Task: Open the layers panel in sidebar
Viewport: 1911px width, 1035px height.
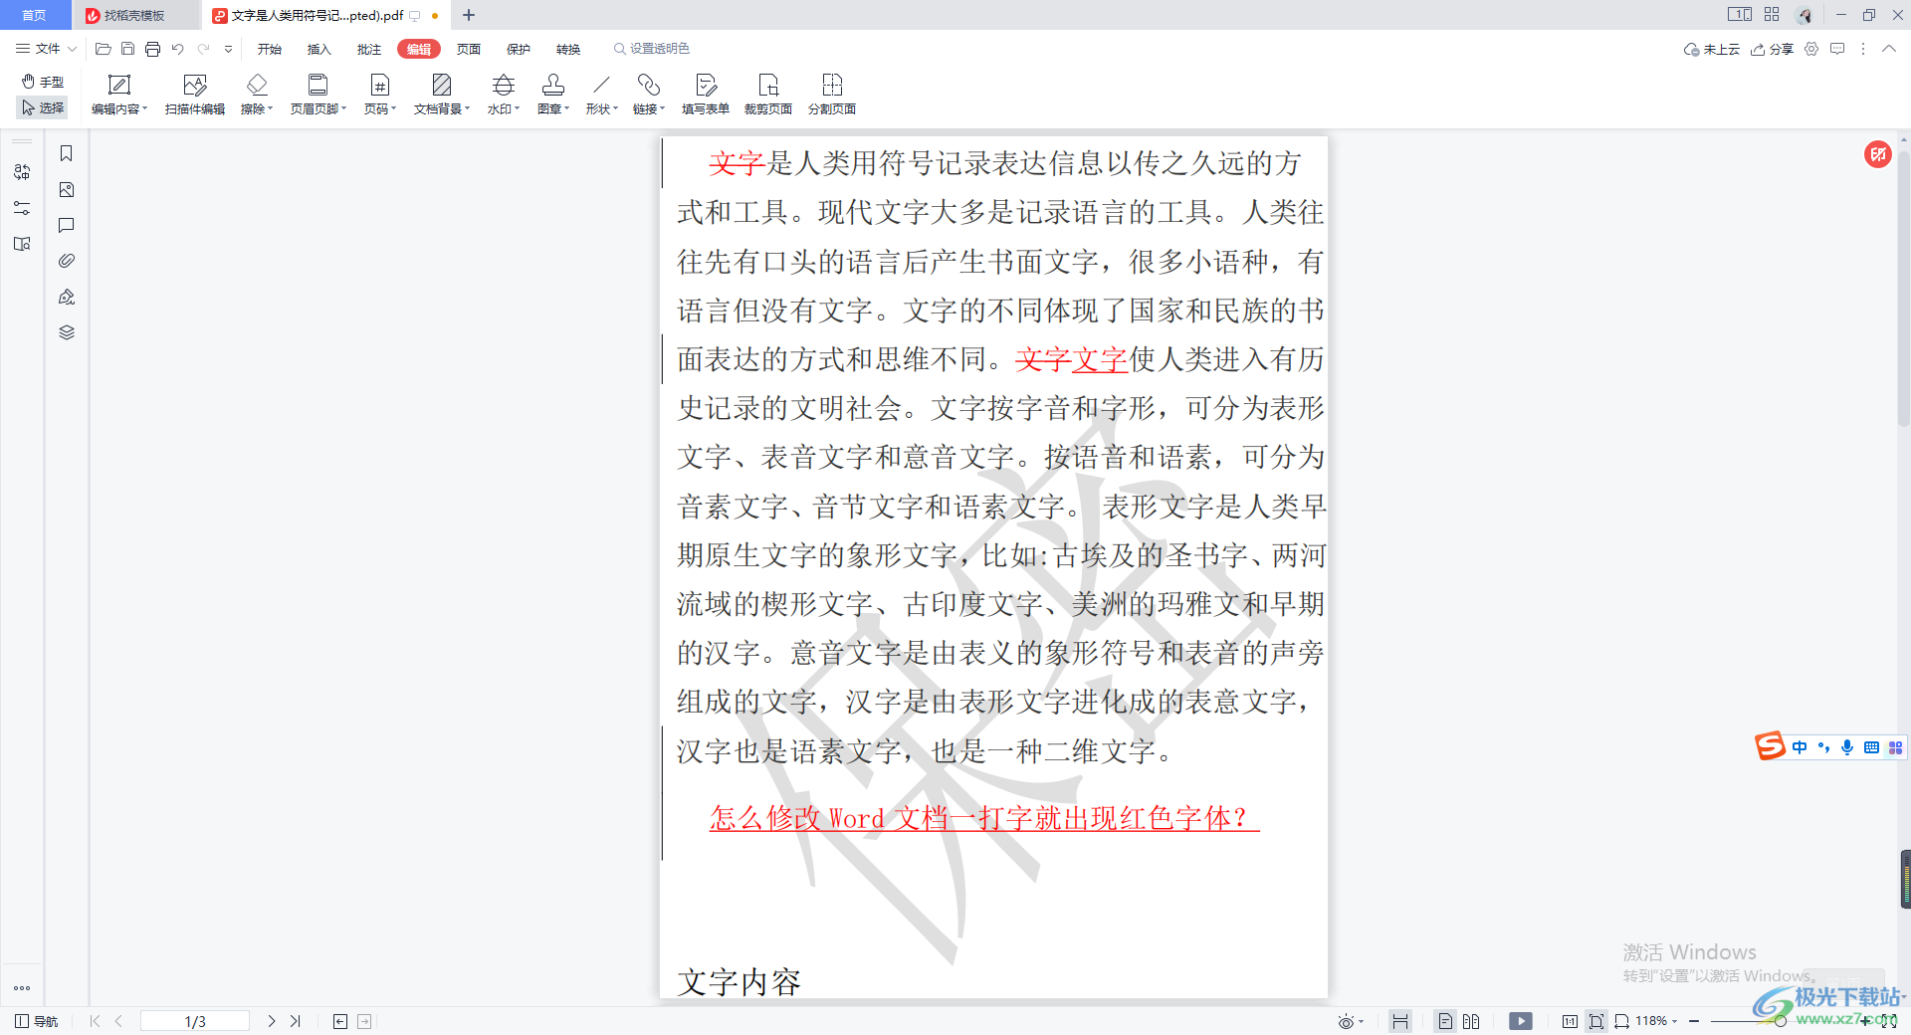Action: [x=67, y=332]
